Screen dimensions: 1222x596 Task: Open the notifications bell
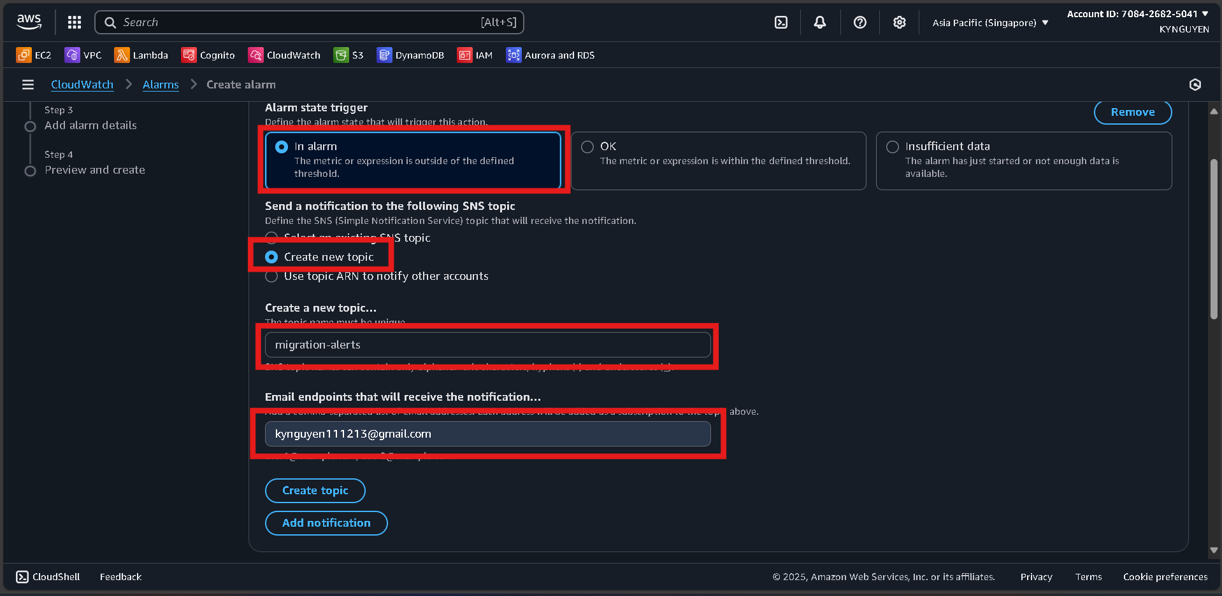tap(819, 22)
